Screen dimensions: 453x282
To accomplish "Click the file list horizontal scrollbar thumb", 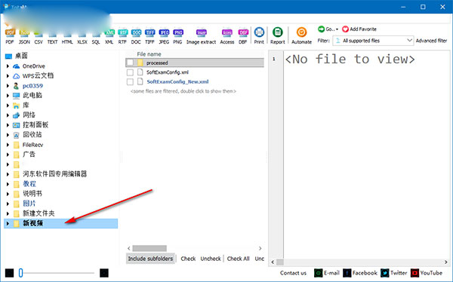I will pyautogui.click(x=149, y=248).
